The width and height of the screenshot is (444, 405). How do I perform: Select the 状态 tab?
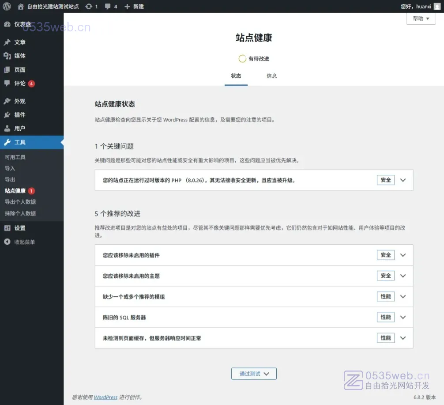click(x=236, y=76)
